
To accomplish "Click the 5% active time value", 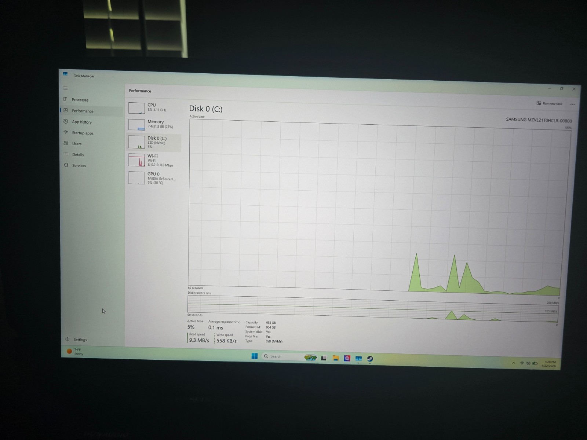I will tap(191, 327).
